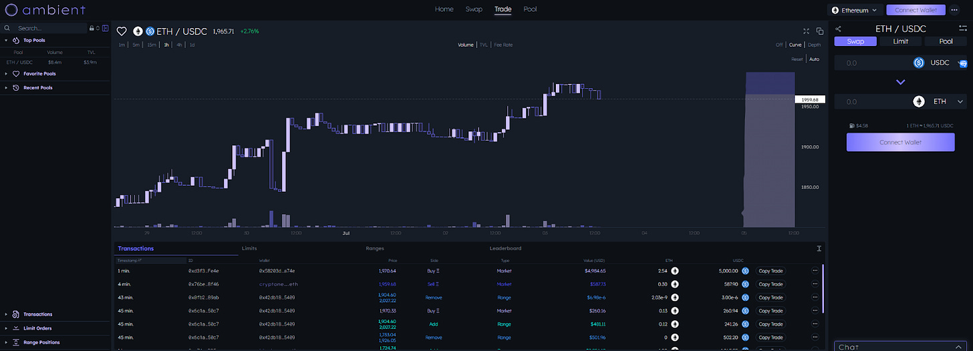Share the ETH / USDC trade link
This screenshot has width=973, height=351.
[x=839, y=29]
